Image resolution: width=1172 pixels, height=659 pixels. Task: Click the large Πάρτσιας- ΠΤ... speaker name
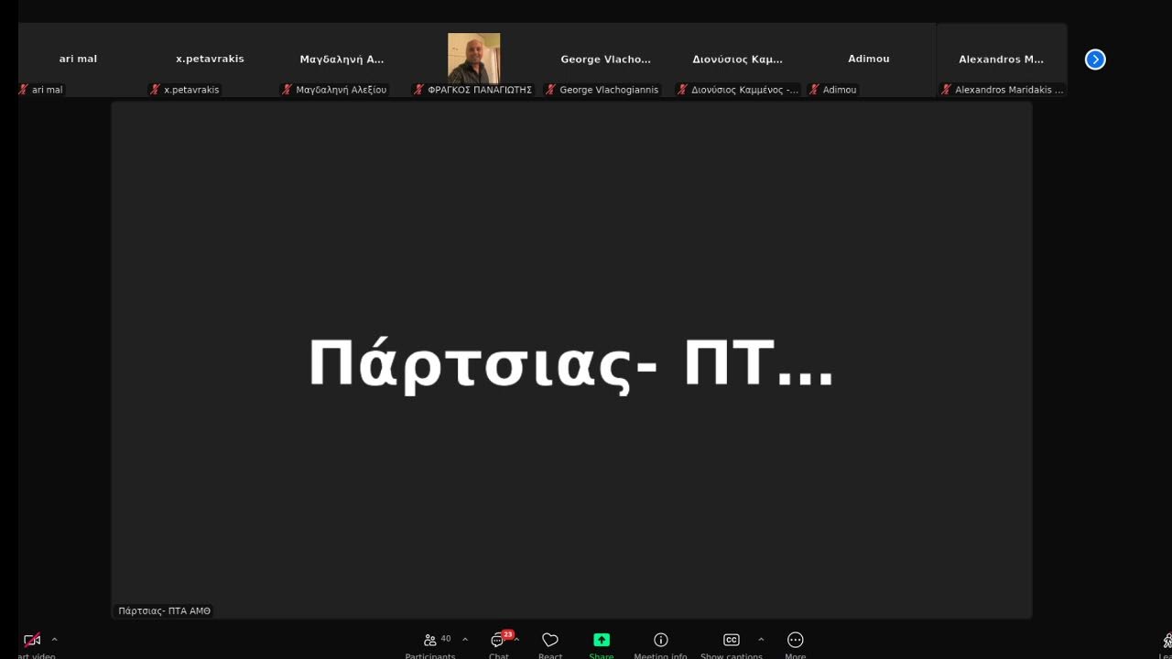[571, 365]
